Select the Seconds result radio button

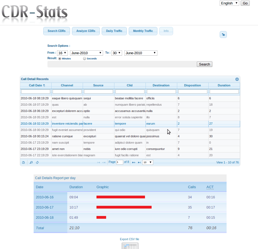[85, 59]
